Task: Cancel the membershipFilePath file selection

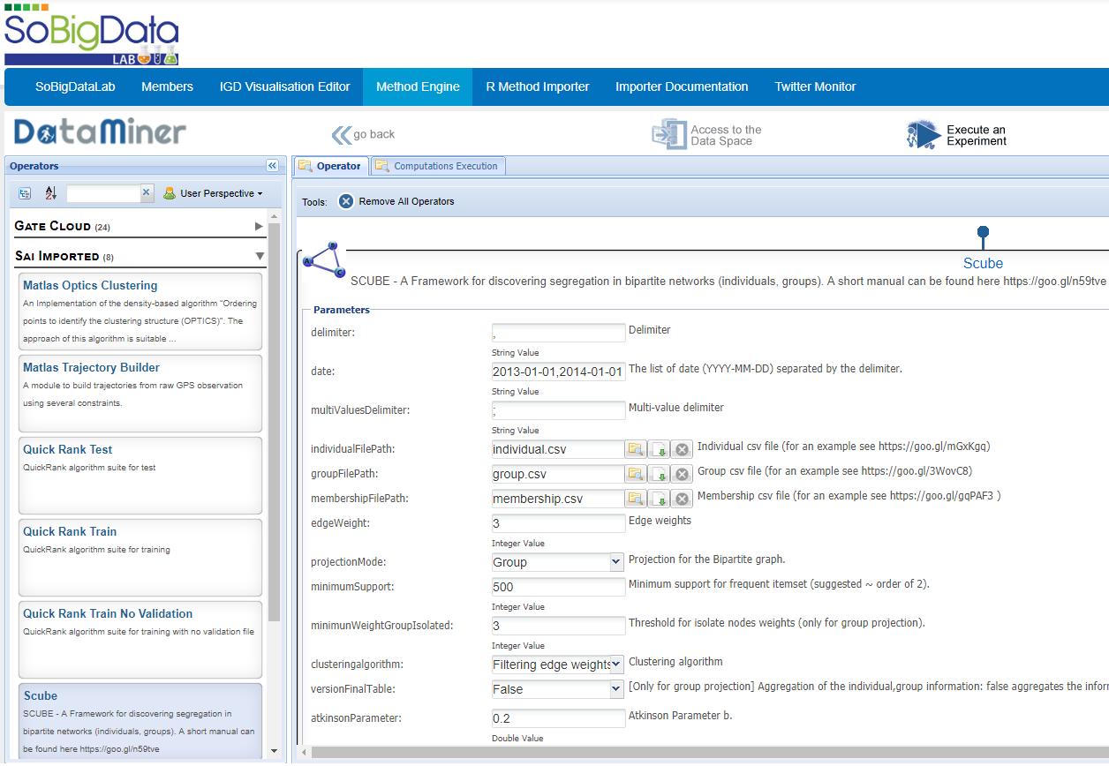Action: 682,499
